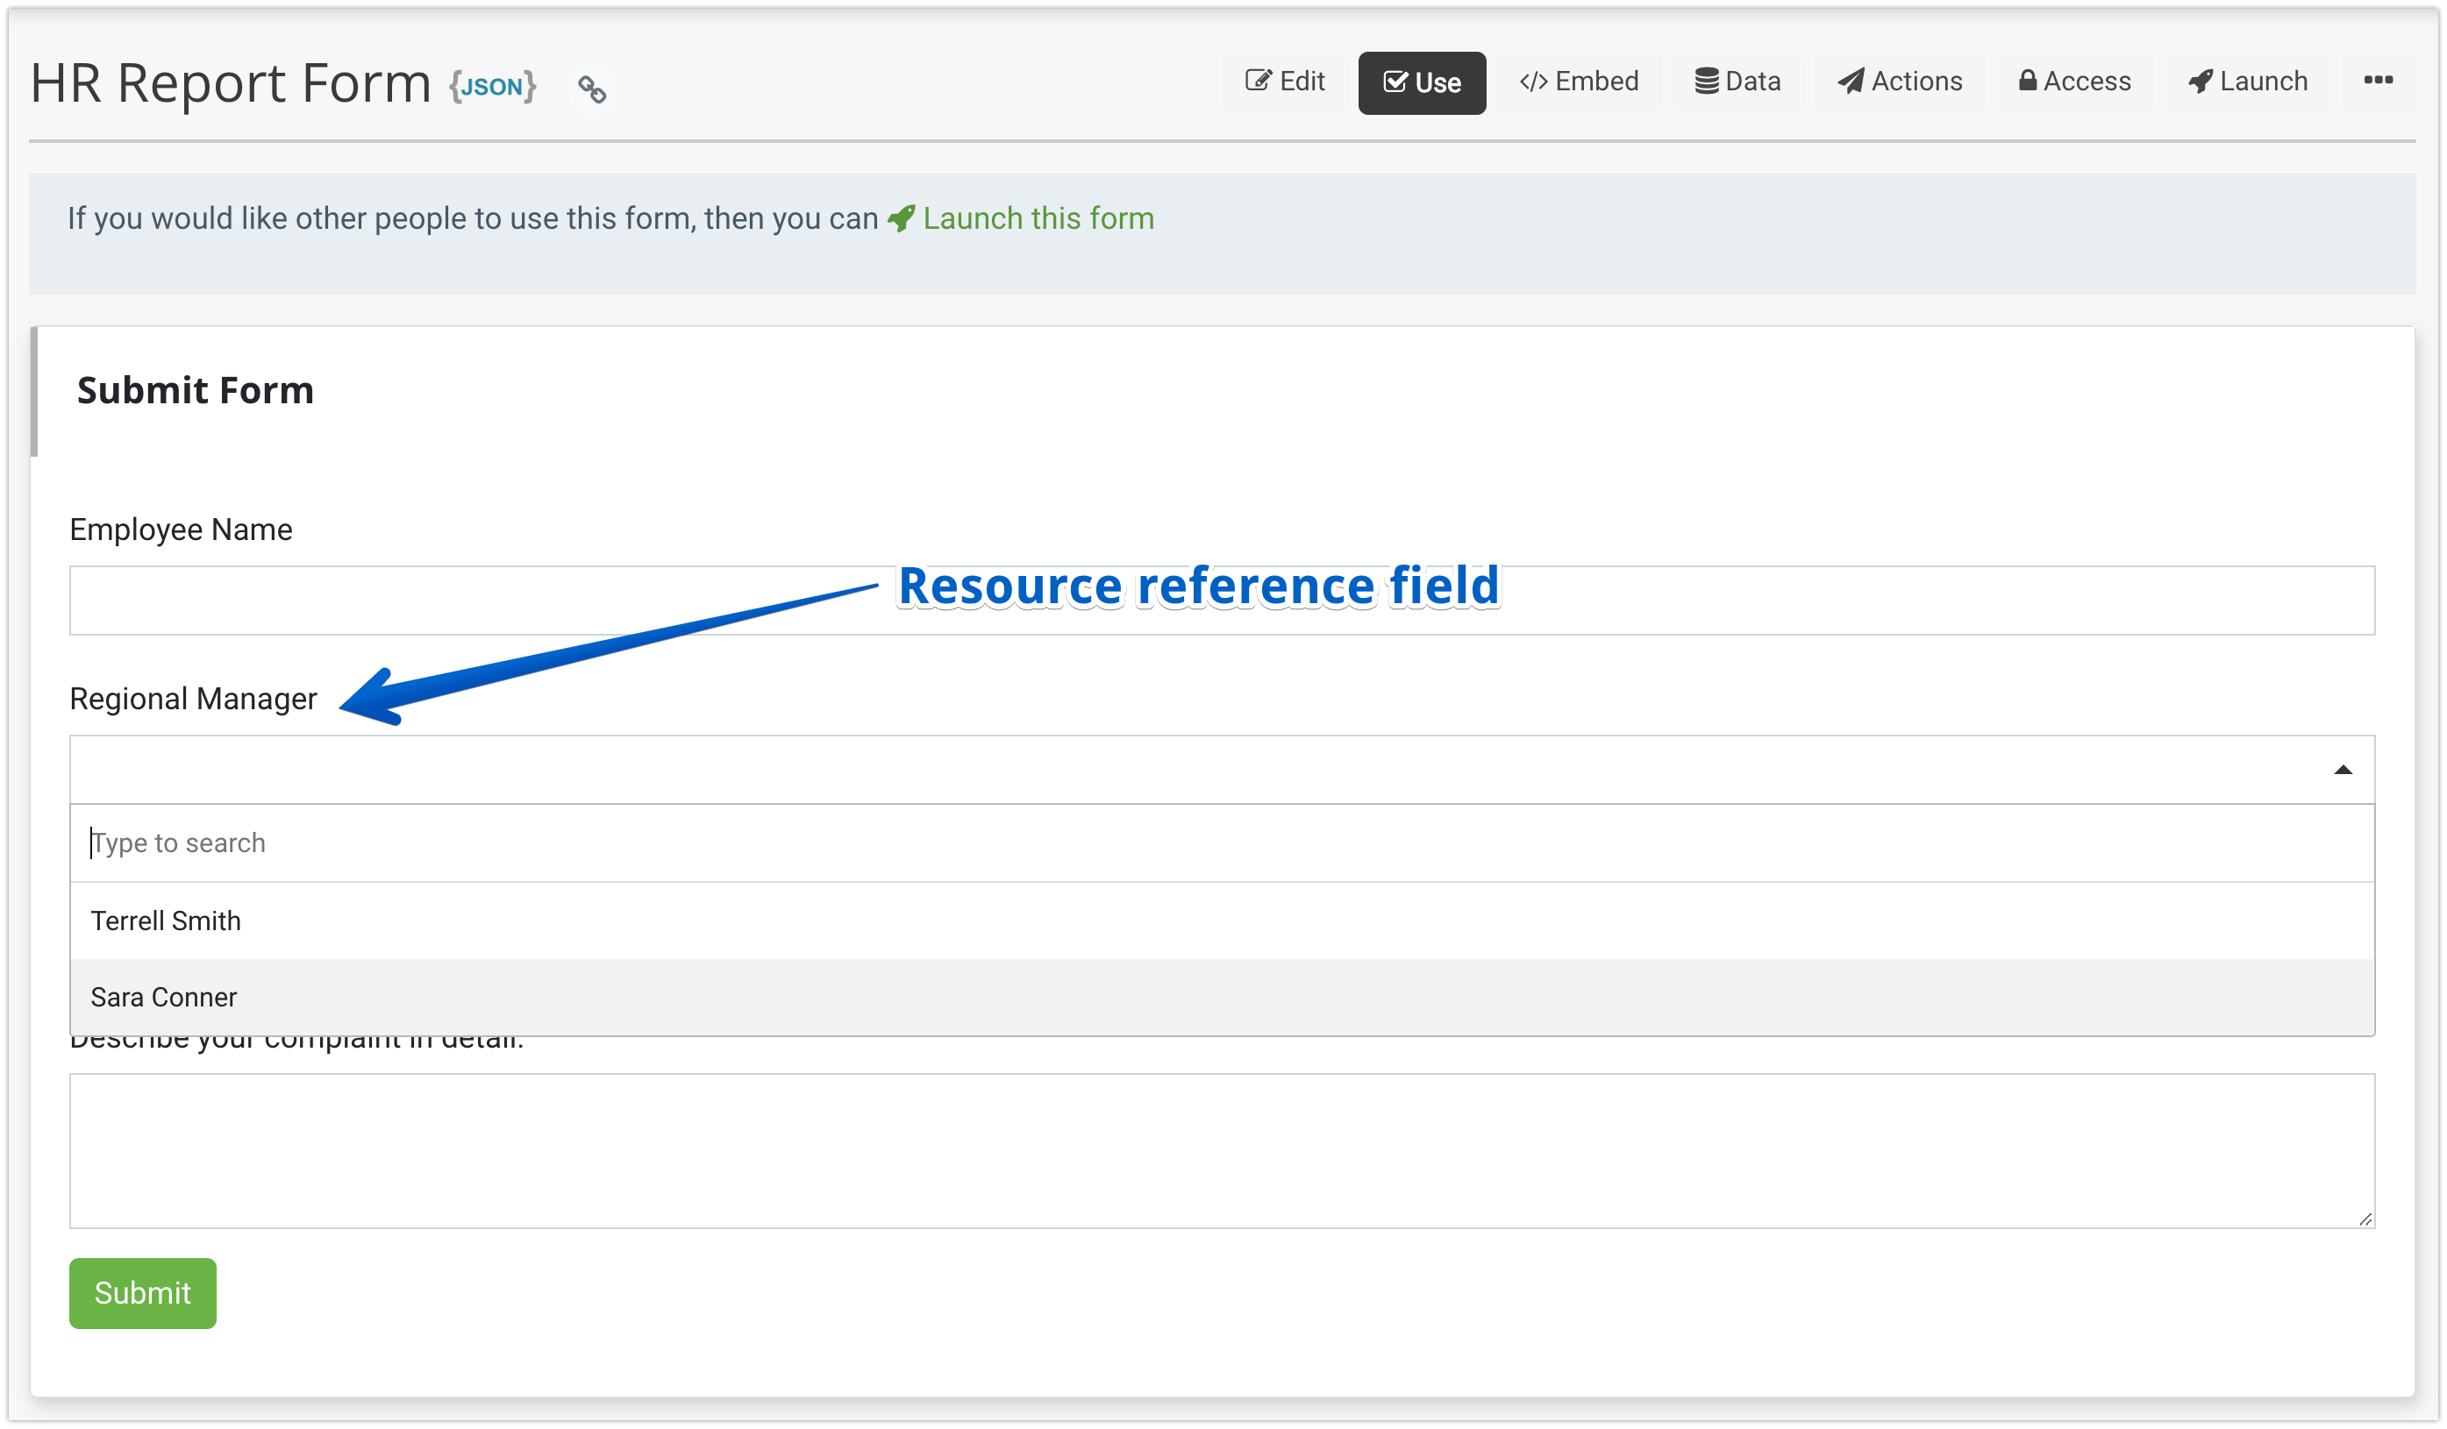Open the Actions tab
Screen dimensions: 2447x1429
1900,82
